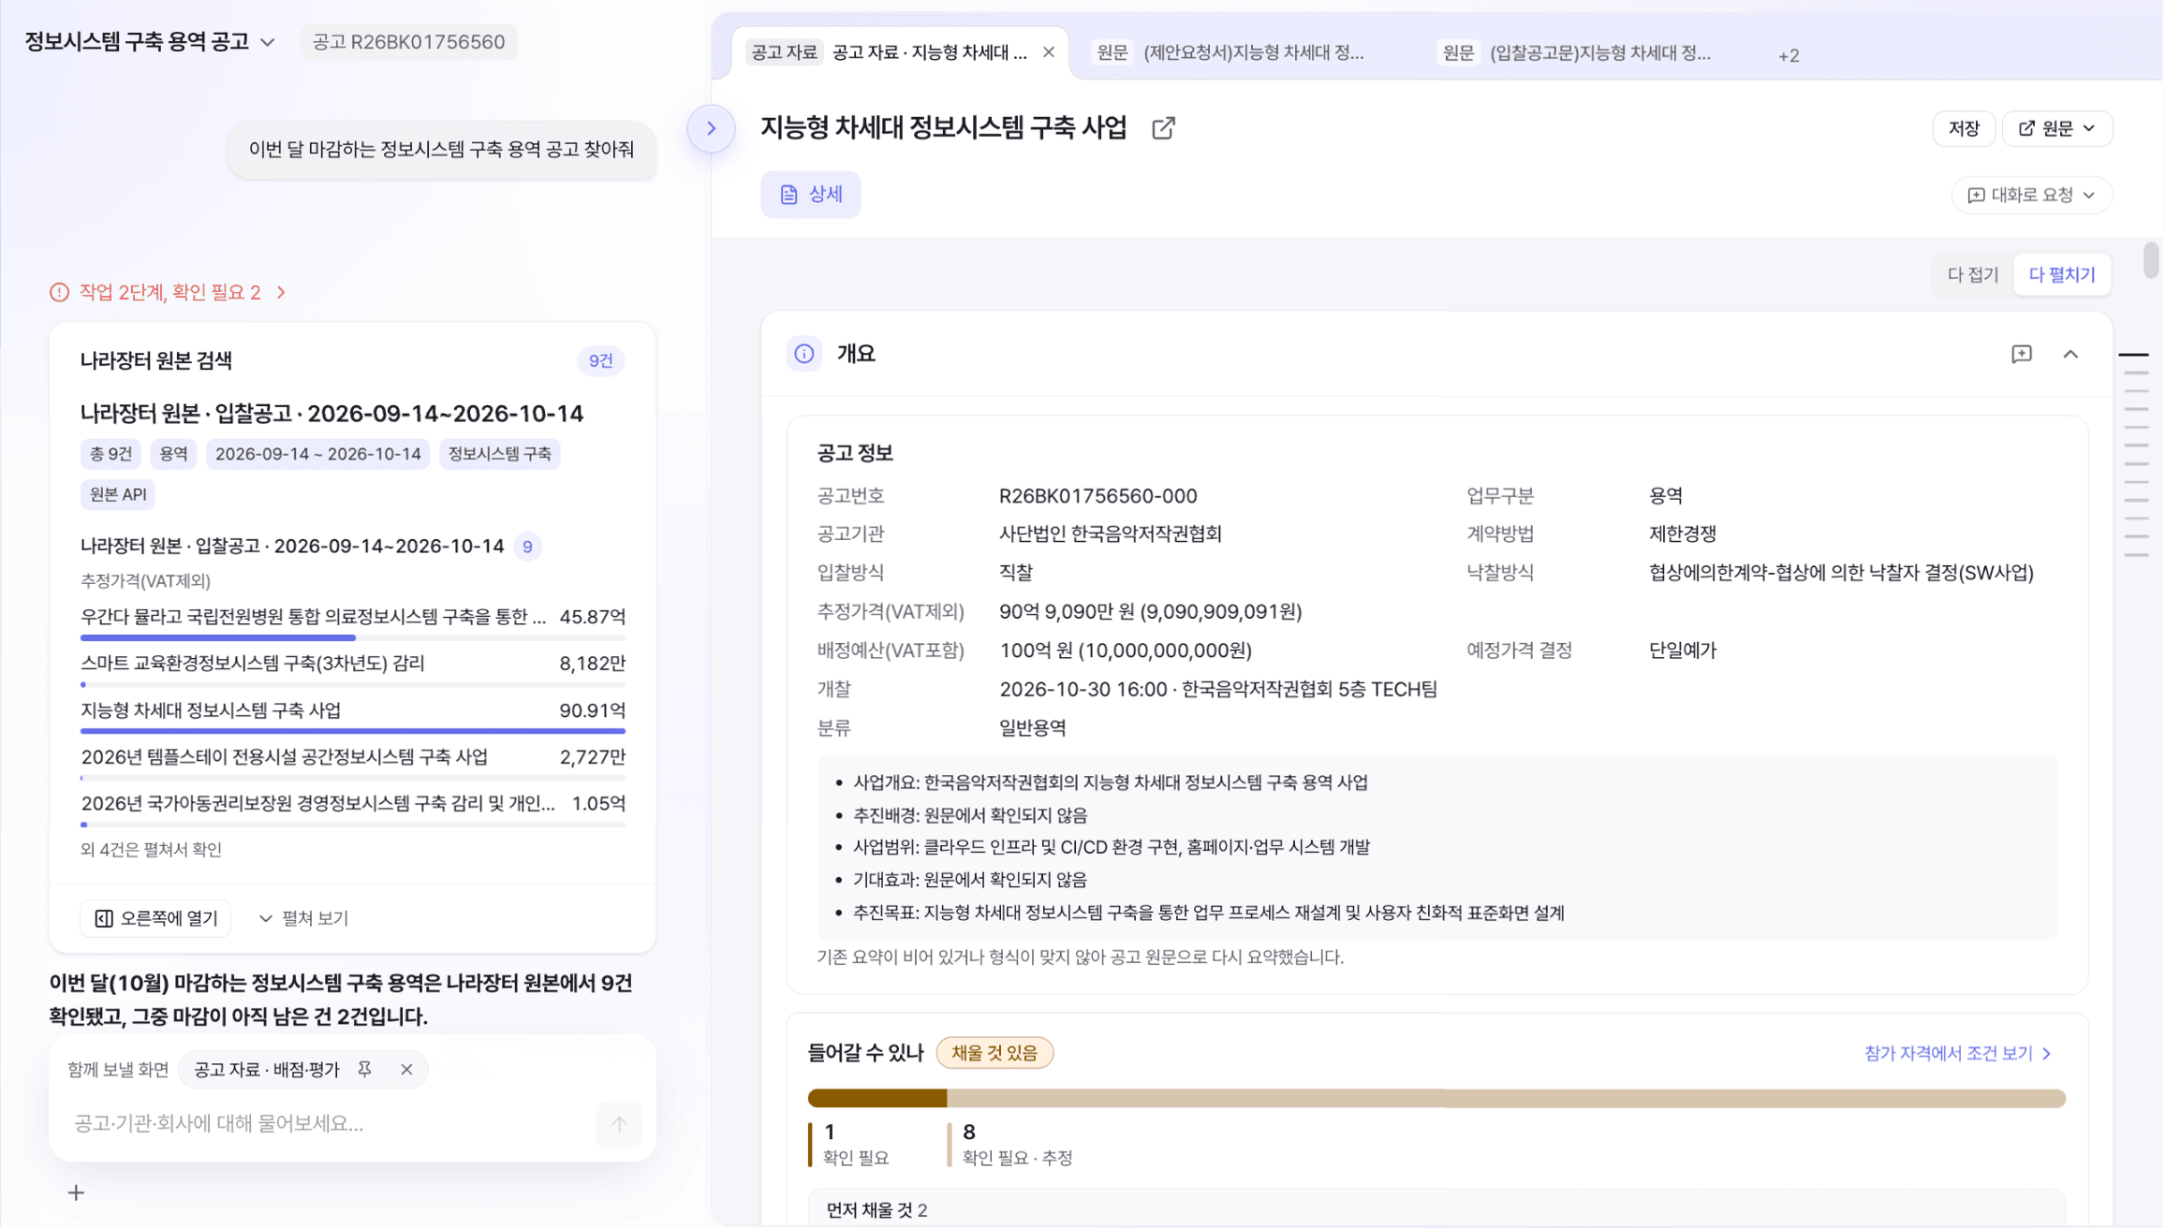This screenshot has height=1228, width=2165.
Task: Click the 용역 filter tag
Action: 173,454
